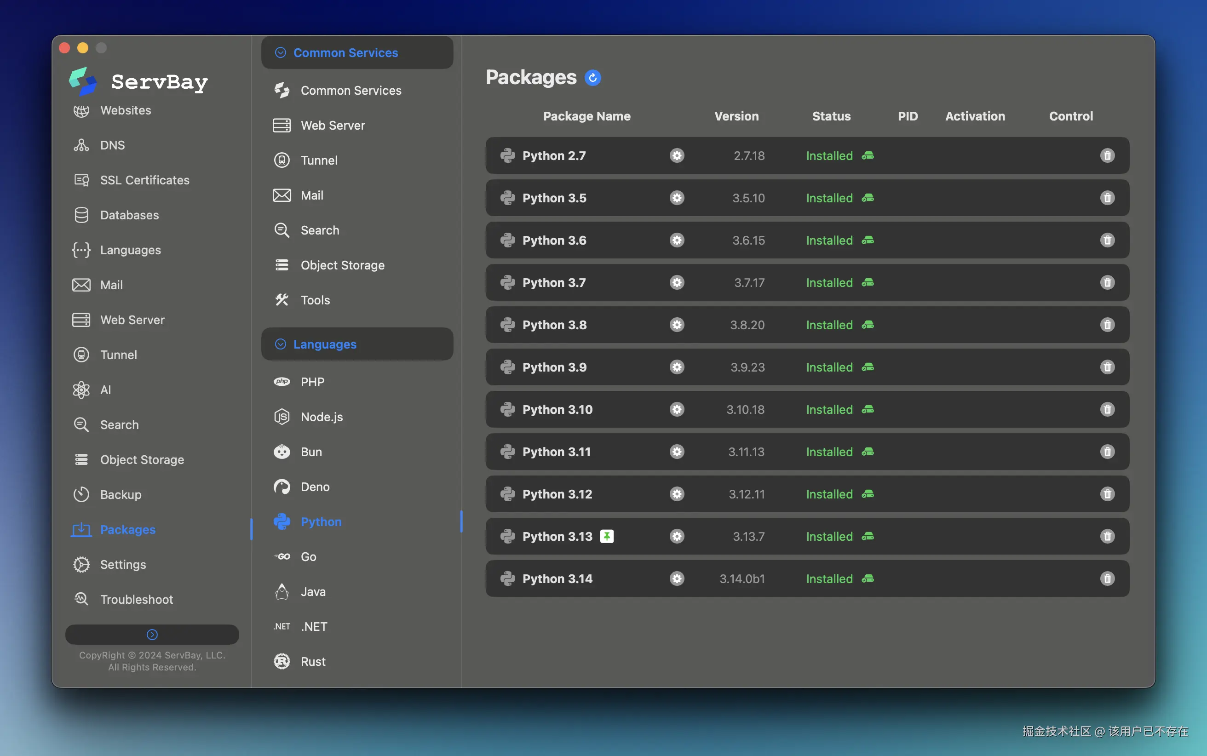
Task: Expand sidebar using bottom arrow bar
Action: [152, 635]
